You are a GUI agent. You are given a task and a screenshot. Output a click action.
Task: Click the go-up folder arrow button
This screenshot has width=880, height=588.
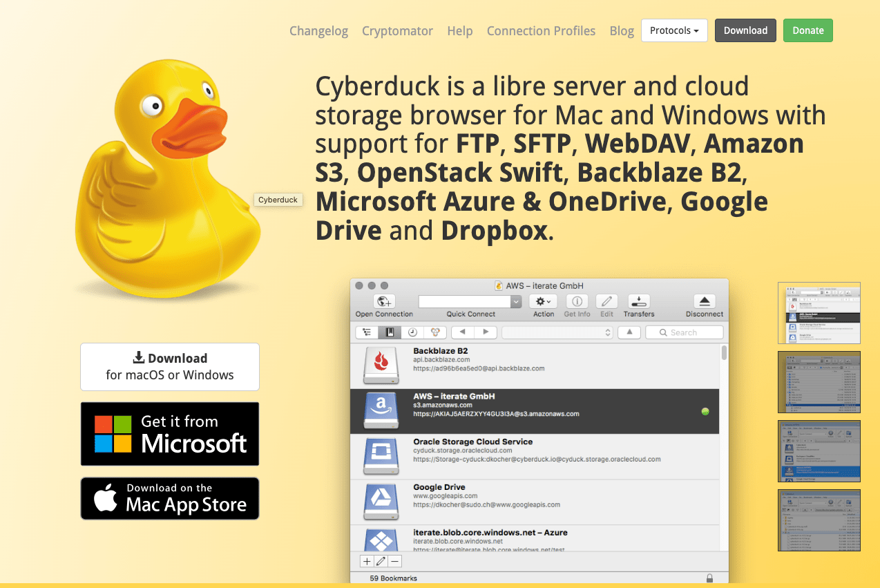629,332
